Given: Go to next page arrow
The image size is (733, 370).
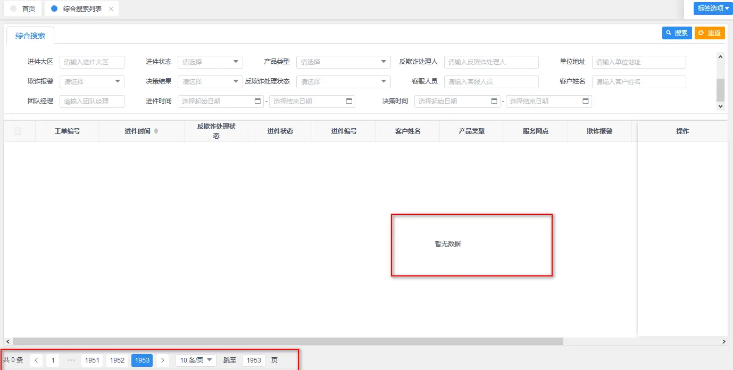Looking at the screenshot, I should point(163,360).
